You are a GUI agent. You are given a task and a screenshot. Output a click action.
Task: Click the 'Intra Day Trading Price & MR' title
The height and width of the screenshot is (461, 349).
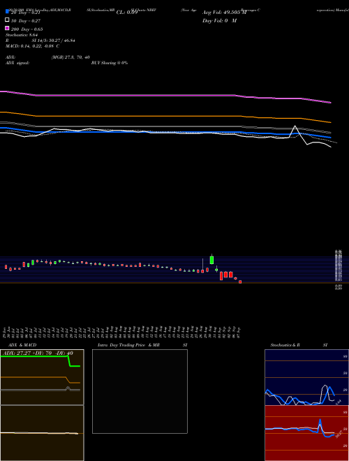128,345
